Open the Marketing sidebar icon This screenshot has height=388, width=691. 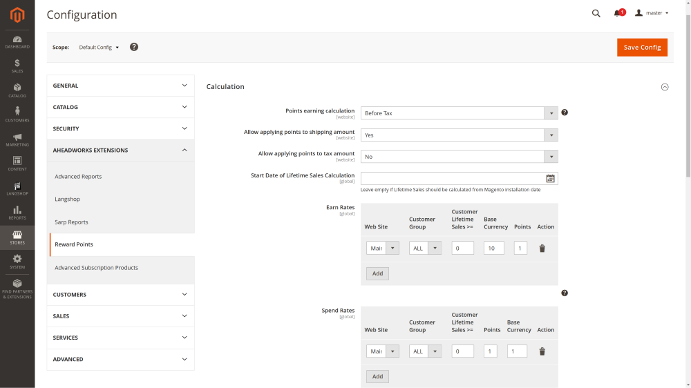(17, 139)
